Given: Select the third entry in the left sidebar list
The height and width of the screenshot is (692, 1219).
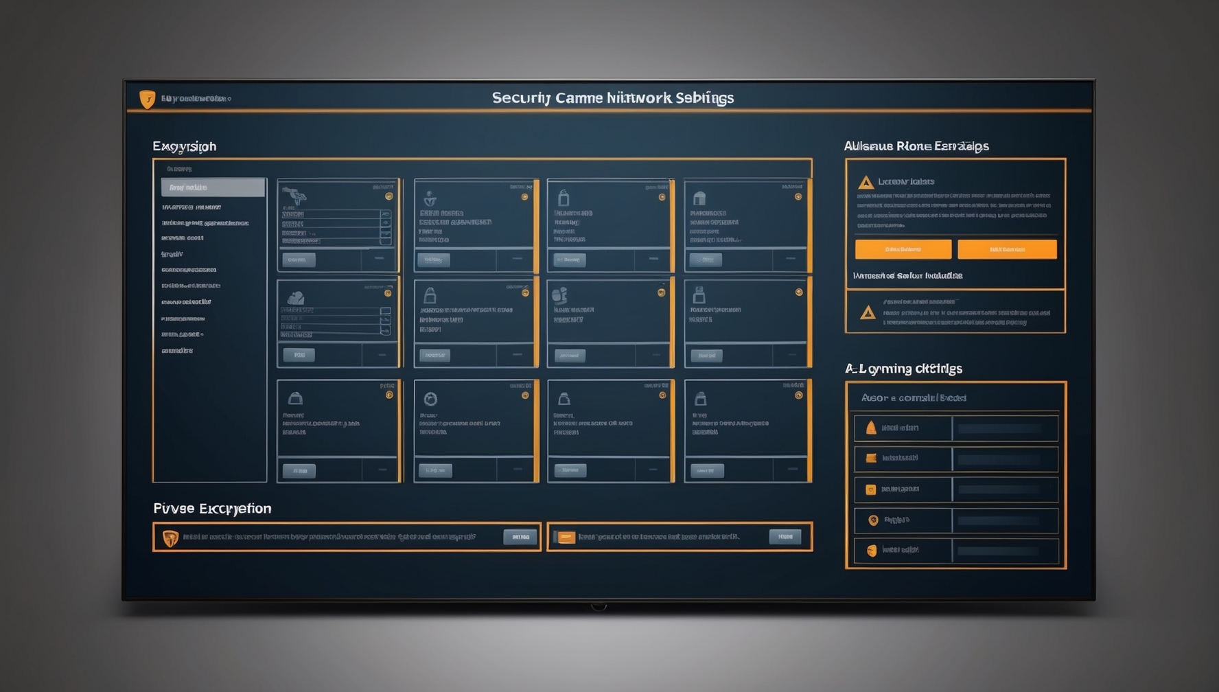Looking at the screenshot, I should 205,223.
